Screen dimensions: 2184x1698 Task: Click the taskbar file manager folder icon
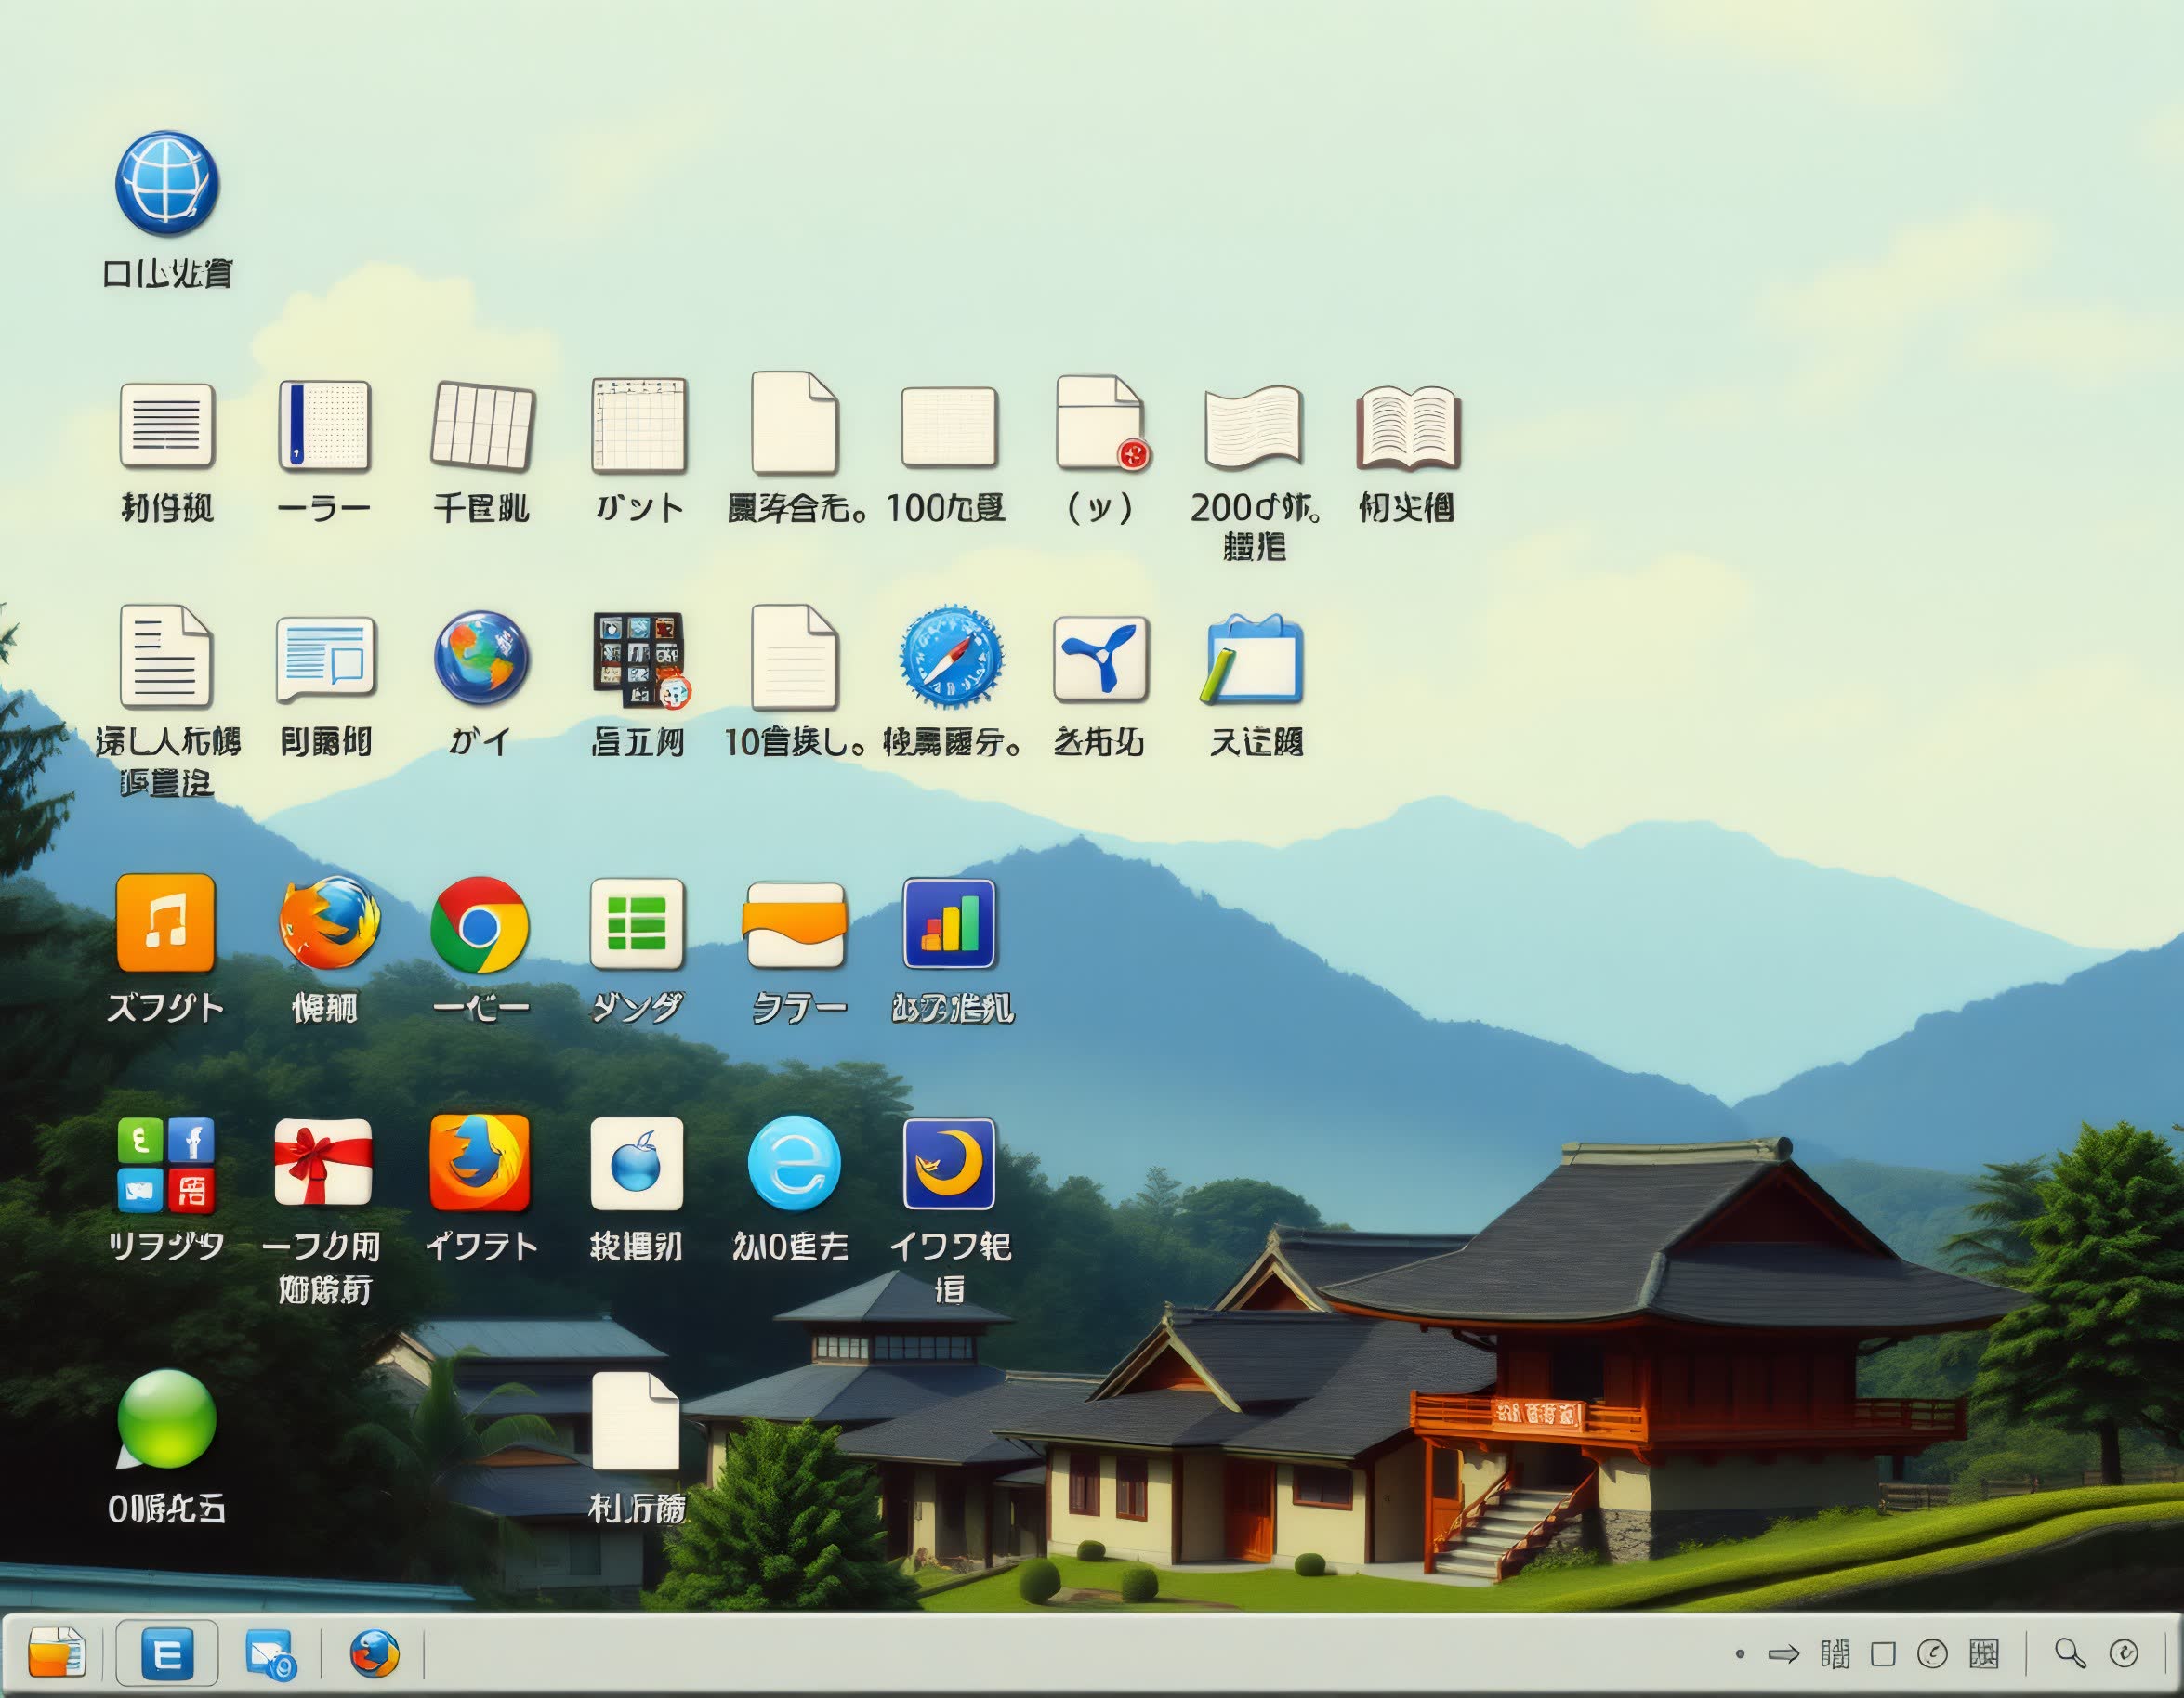[56, 1652]
